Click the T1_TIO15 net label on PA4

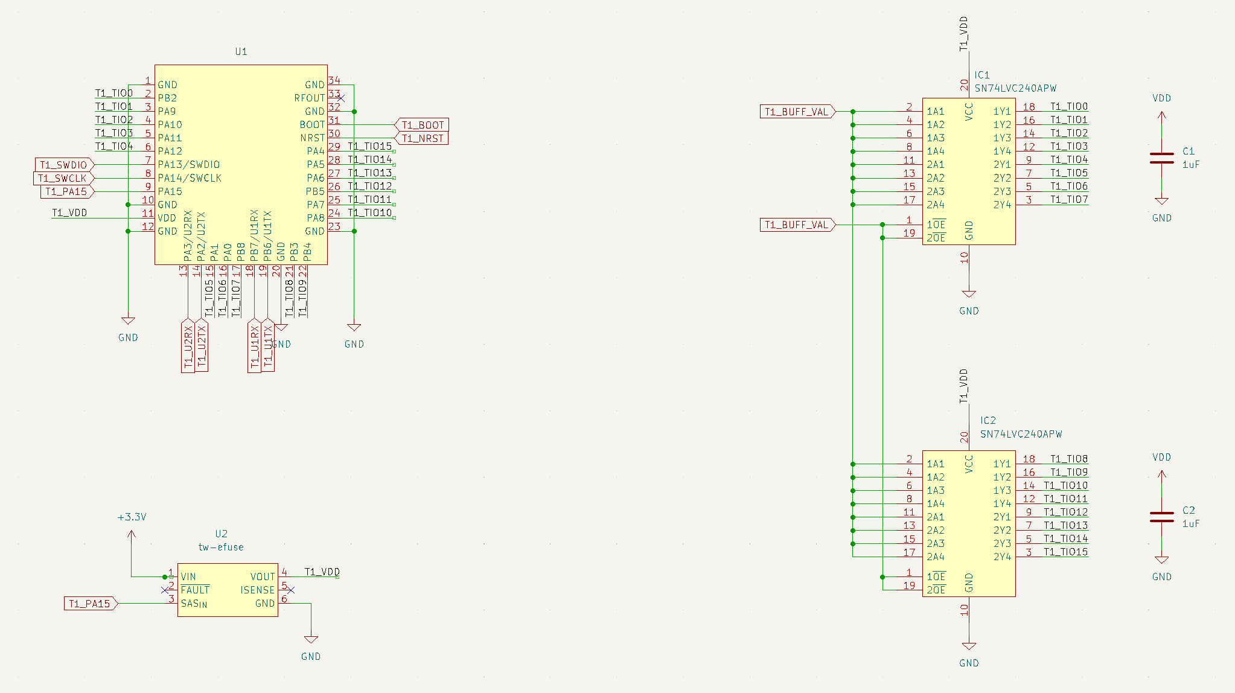pos(369,146)
